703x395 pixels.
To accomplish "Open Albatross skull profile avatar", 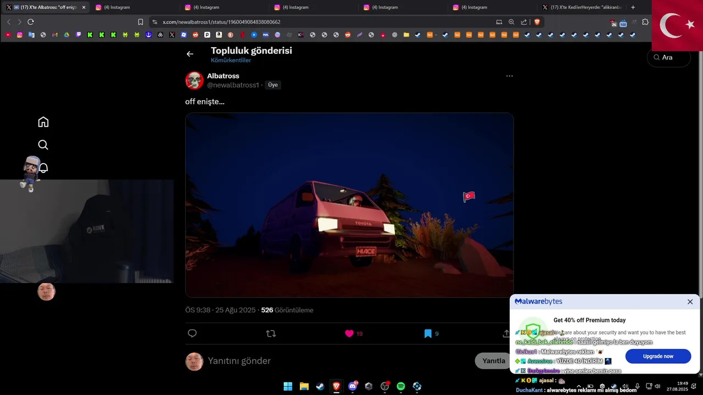I will point(194,81).
